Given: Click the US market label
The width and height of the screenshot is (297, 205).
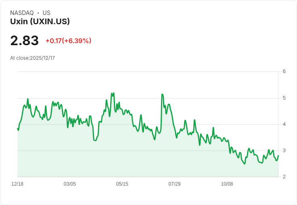Looking at the screenshot, I should pyautogui.click(x=46, y=13).
